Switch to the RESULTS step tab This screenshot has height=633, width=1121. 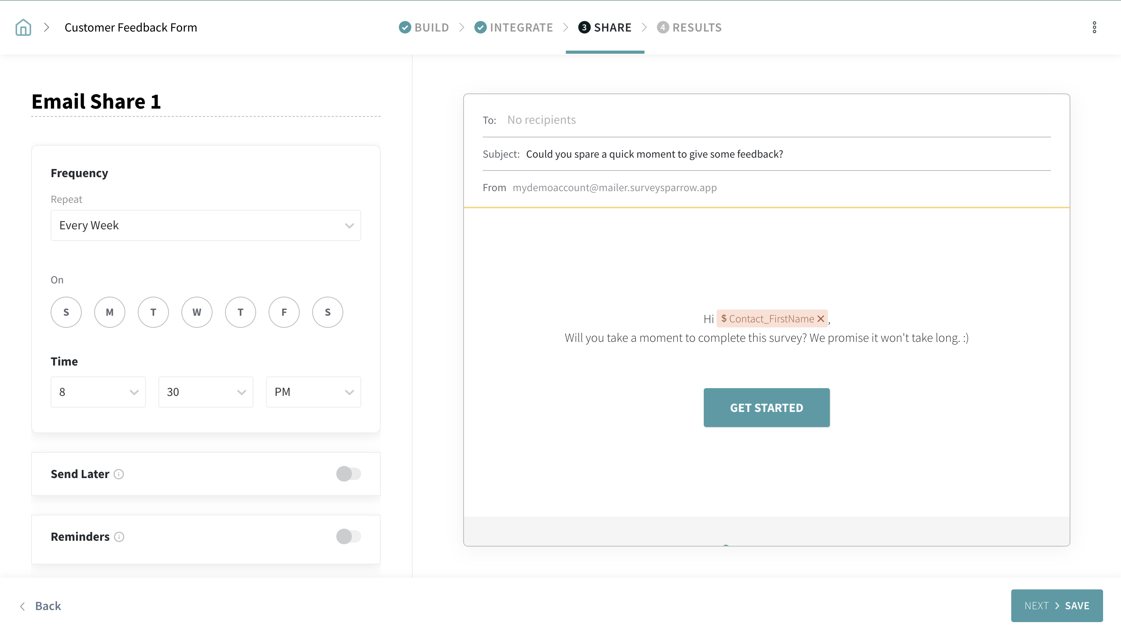pos(689,27)
